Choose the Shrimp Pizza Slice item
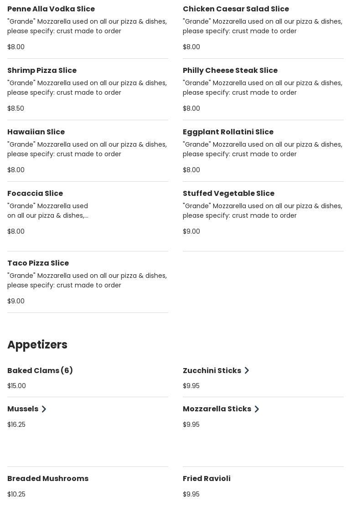 [x=42, y=71]
